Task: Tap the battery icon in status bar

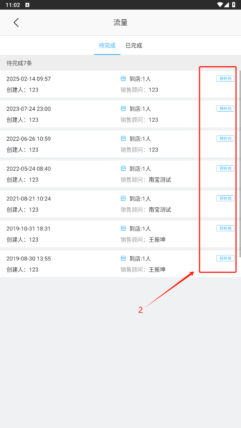Action: click(234, 5)
